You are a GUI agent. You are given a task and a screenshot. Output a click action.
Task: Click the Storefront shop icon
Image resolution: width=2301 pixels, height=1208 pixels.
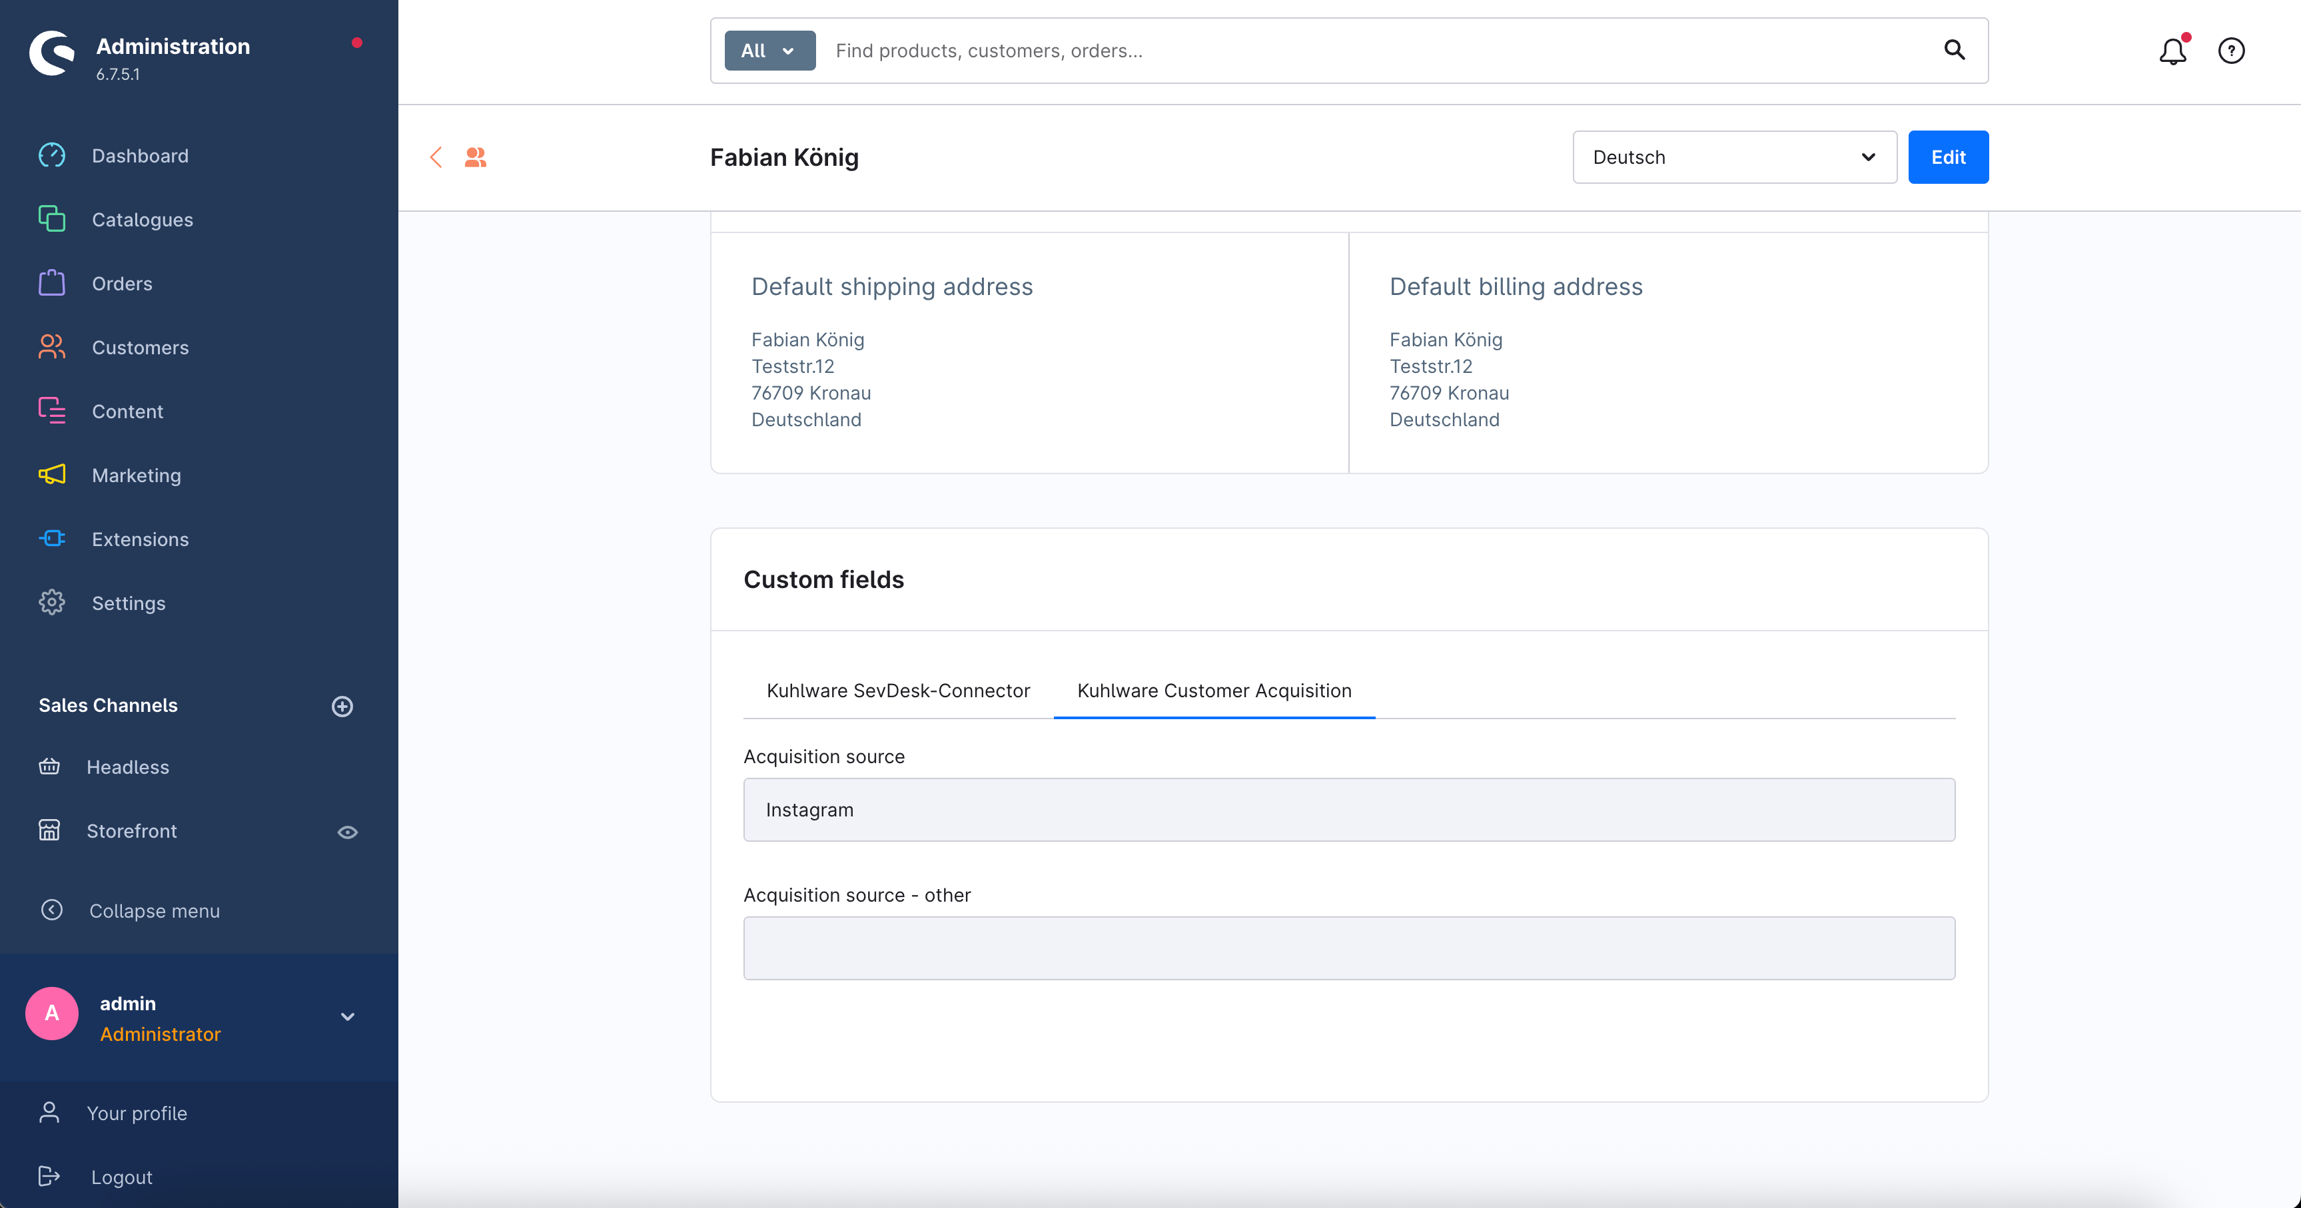click(x=49, y=830)
